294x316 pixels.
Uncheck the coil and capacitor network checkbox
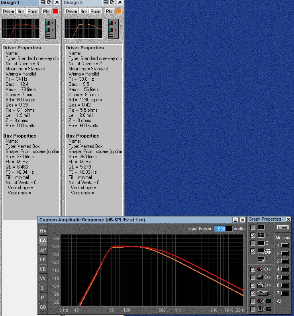253,293
